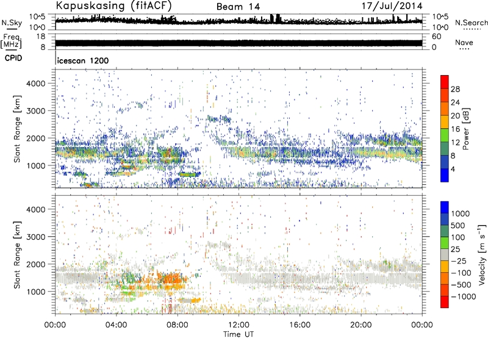The height and width of the screenshot is (338, 488).
Task: Click the -1000 velocity colorbar label
Action: (x=464, y=297)
